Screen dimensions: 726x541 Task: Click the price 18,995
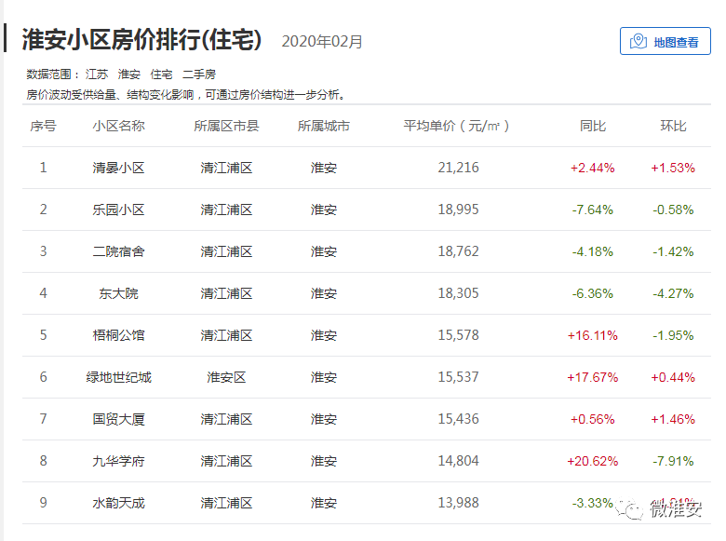point(458,210)
